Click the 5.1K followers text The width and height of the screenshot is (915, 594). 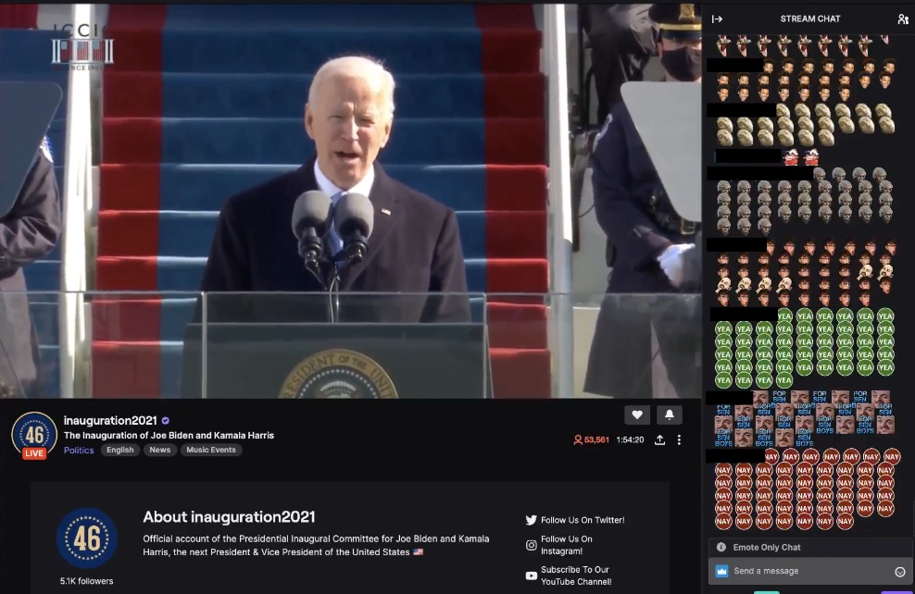[86, 581]
